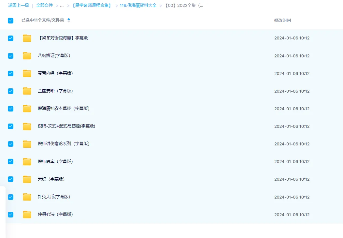This screenshot has width=343, height=238.
Task: Click the folder icon of 倪师医案（字幕版）
Action: [27, 162]
